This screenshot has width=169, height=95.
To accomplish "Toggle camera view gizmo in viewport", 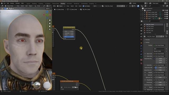I will pos(50,26).
